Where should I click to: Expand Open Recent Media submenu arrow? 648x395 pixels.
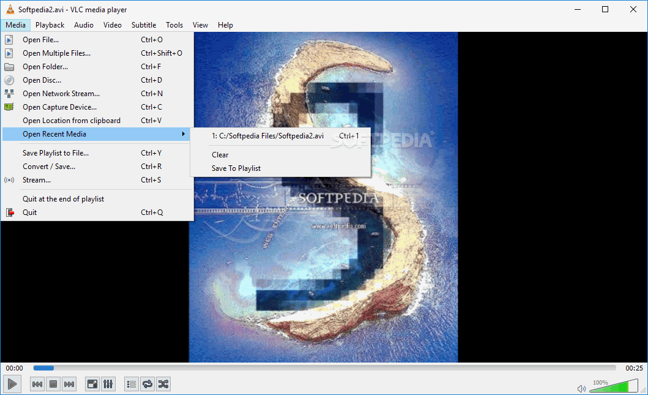(x=183, y=134)
